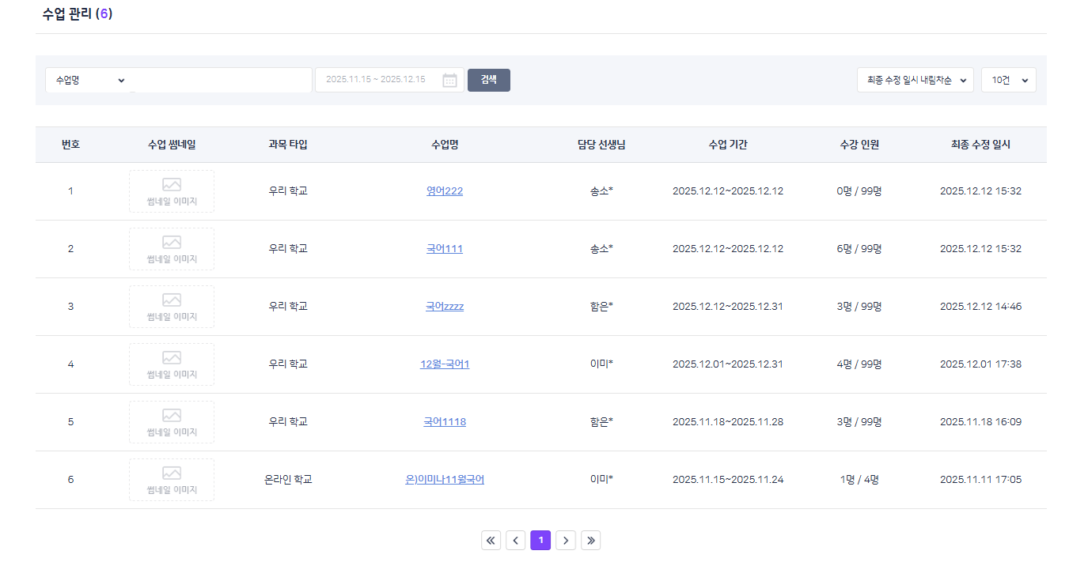Open the 최종 수정 일시 내림차순 sort dropdown
This screenshot has height=562, width=1088.
(915, 80)
